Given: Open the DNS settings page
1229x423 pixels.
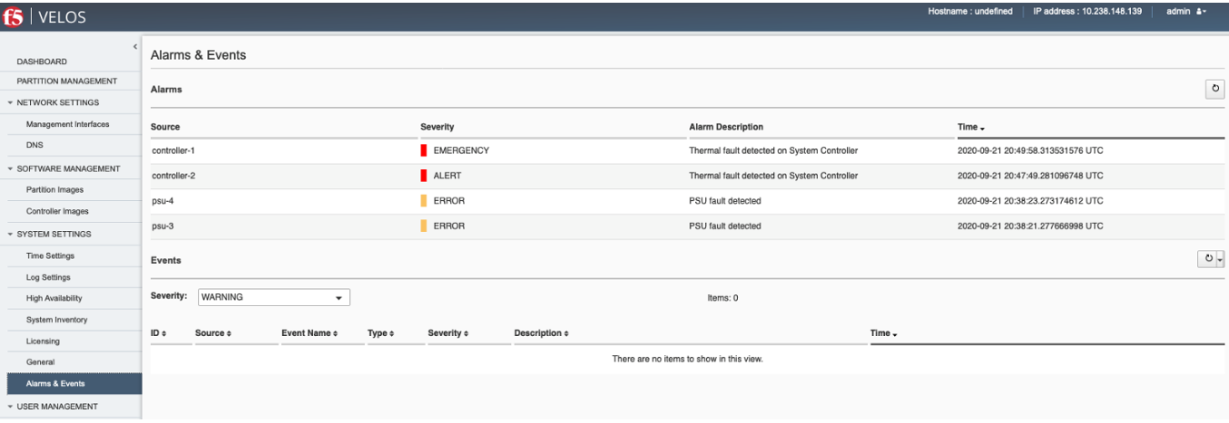Looking at the screenshot, I should click(34, 145).
